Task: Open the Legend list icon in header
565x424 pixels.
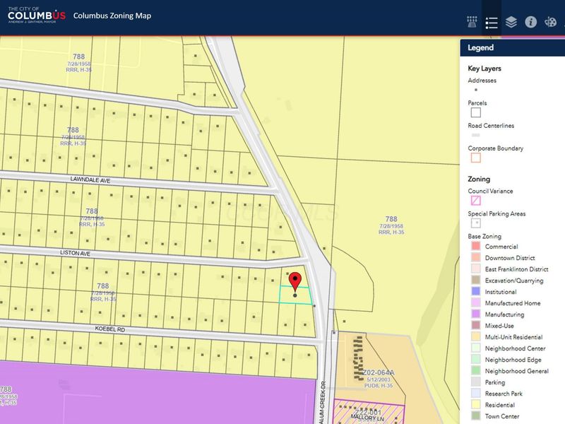Action: tap(492, 23)
